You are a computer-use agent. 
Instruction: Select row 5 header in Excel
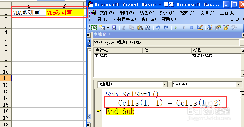tap(6, 39)
